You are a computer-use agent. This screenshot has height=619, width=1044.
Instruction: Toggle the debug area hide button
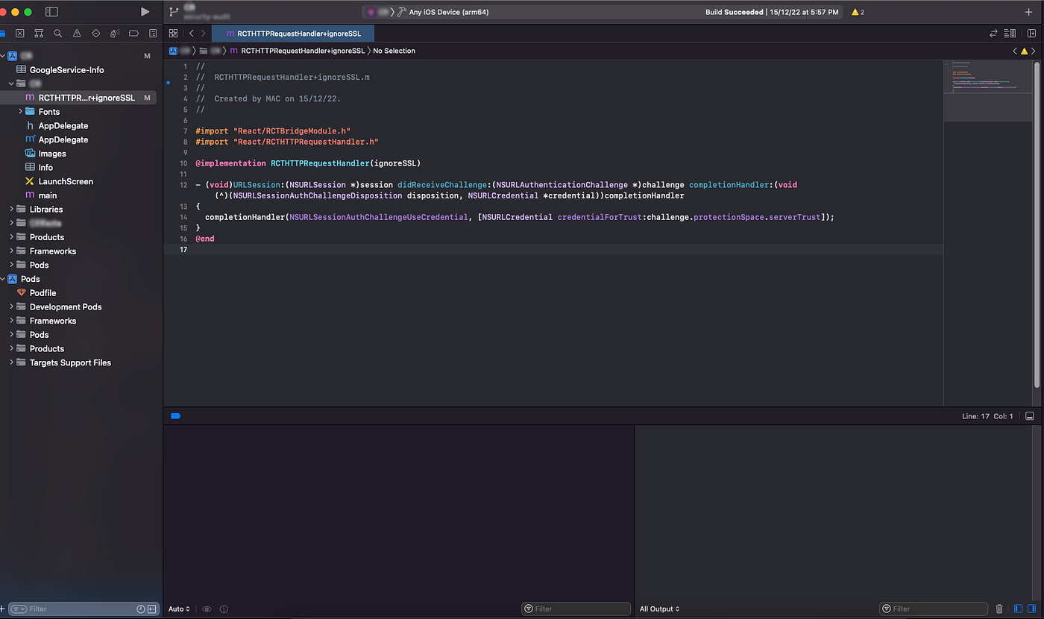tap(1030, 416)
